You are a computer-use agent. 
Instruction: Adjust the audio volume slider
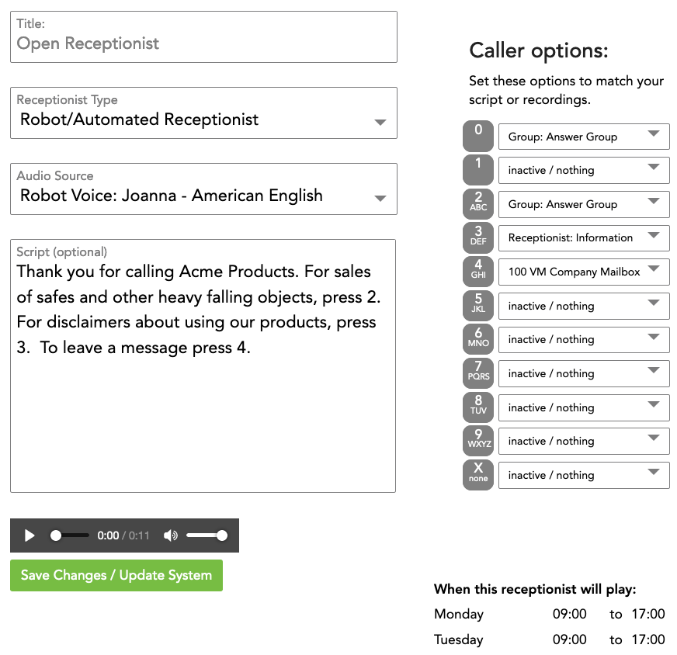tap(206, 535)
